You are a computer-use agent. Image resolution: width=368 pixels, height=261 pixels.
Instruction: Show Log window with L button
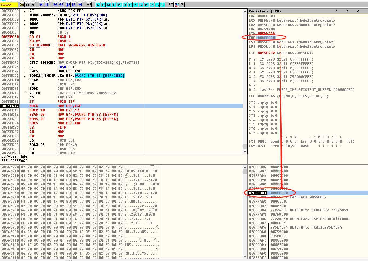[98, 5]
